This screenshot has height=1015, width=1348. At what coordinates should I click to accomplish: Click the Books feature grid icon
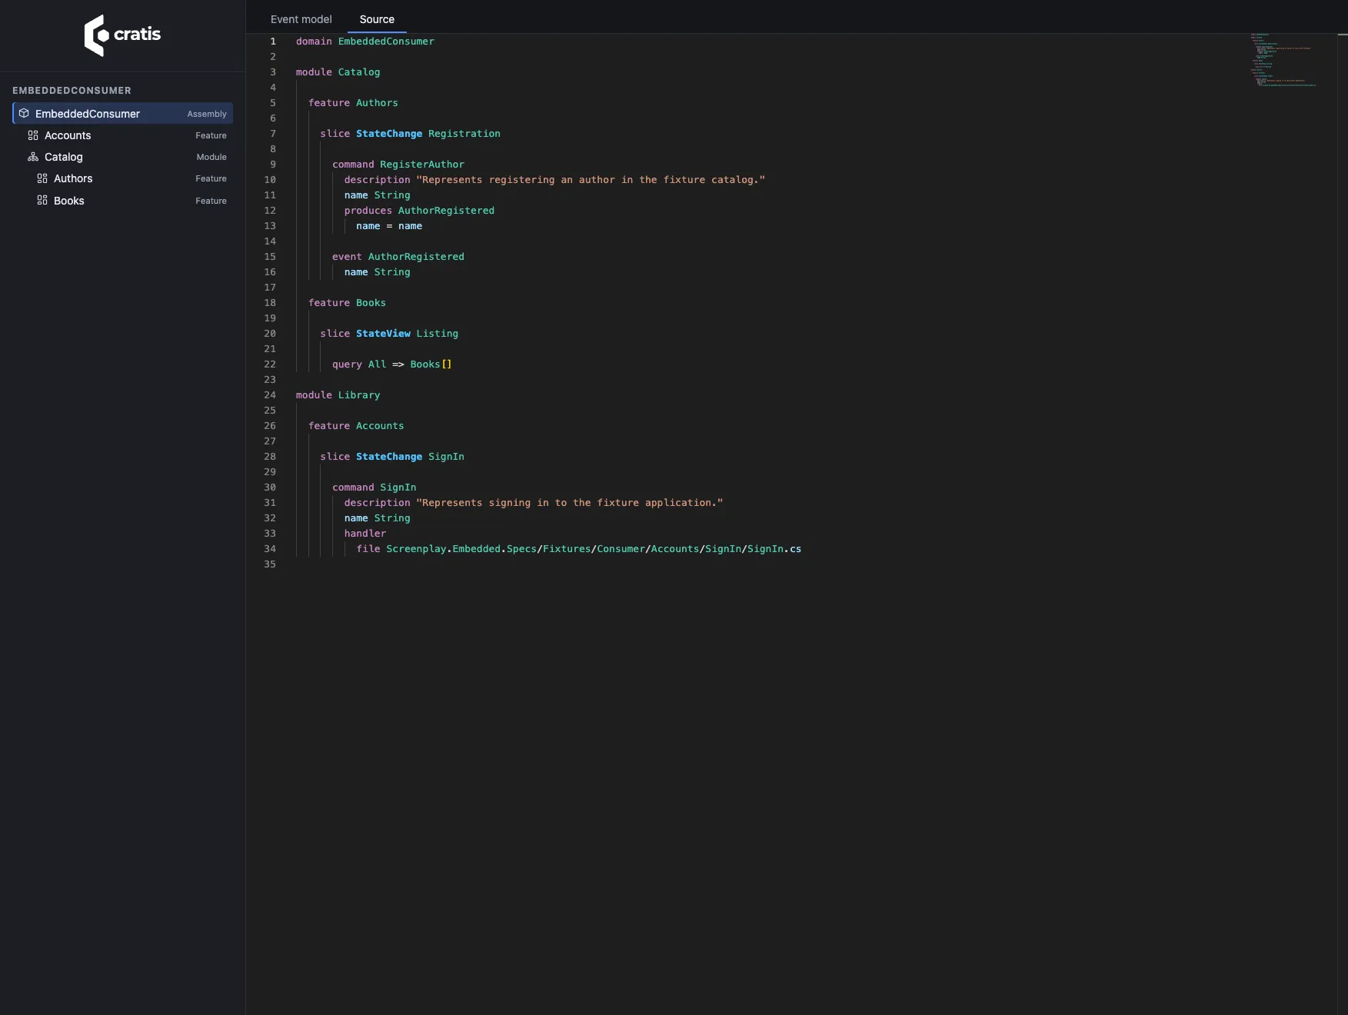(x=42, y=201)
